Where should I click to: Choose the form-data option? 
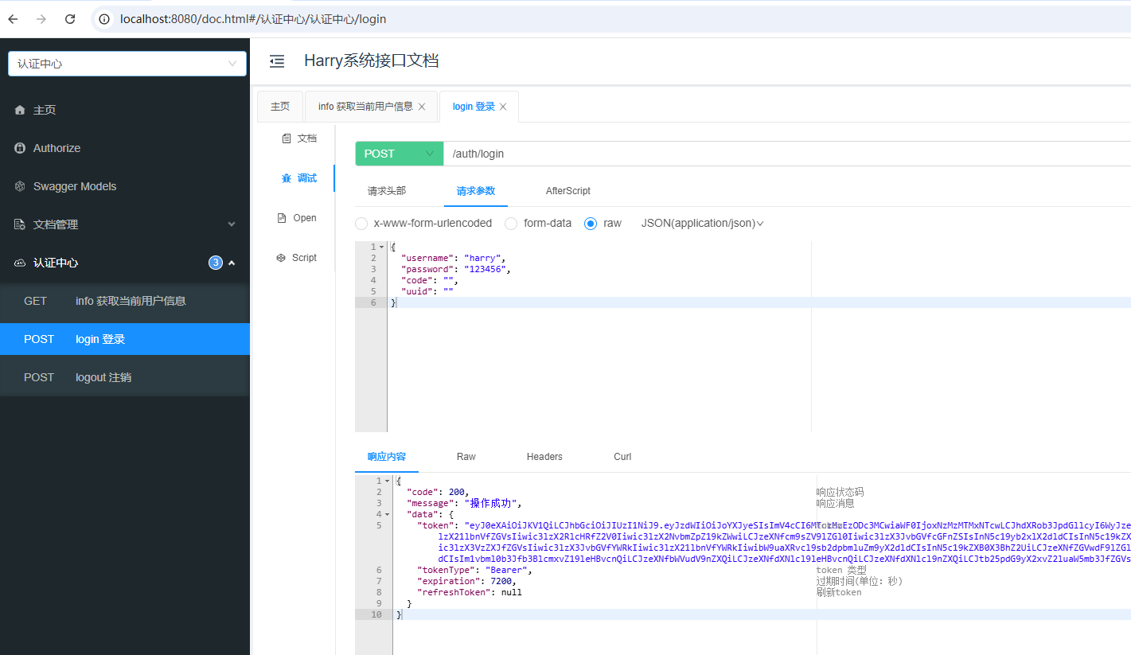tap(510, 223)
